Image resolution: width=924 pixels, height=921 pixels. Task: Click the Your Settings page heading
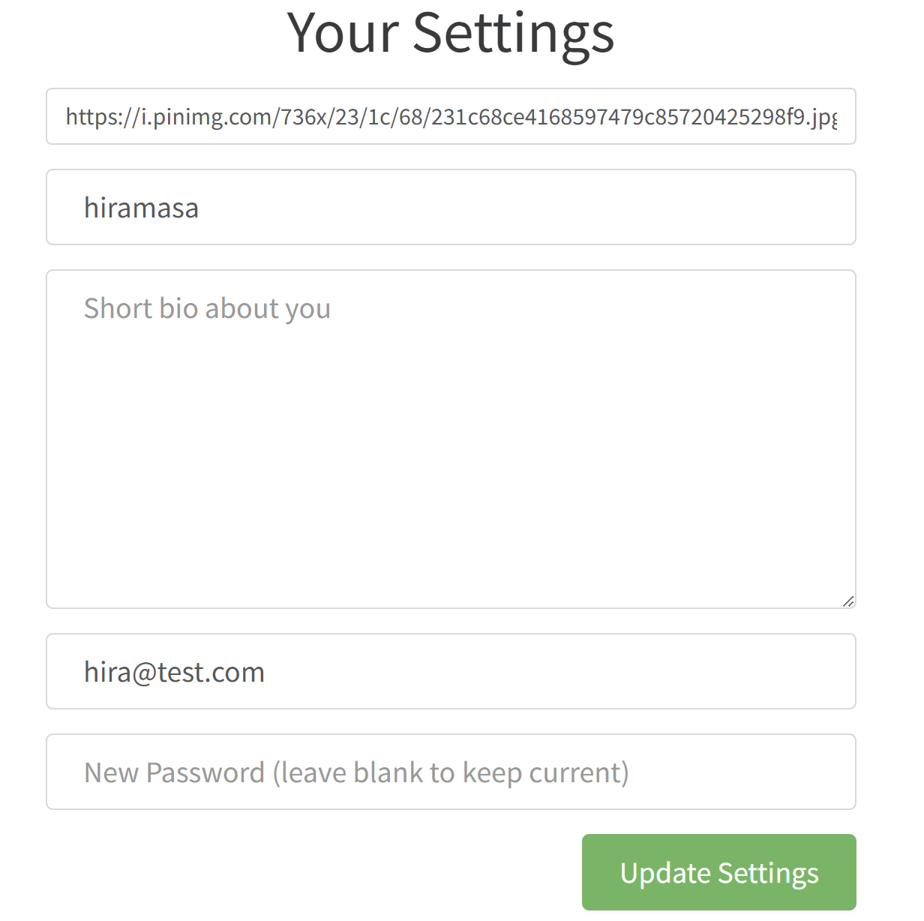[451, 33]
